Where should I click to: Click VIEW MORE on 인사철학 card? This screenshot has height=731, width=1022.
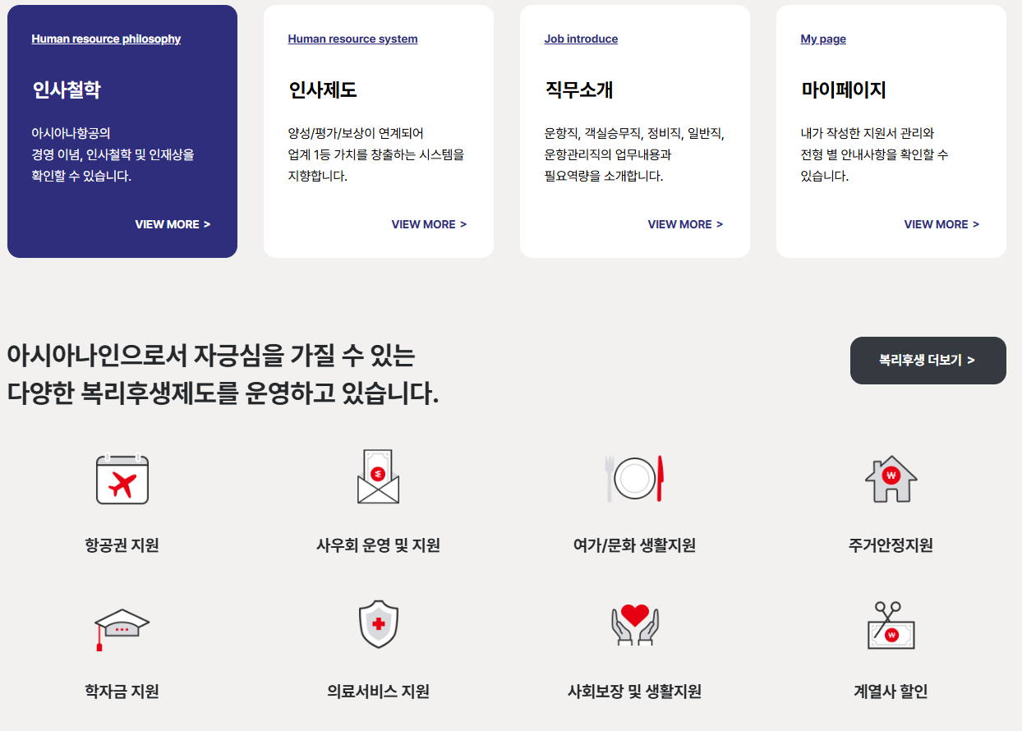173,224
